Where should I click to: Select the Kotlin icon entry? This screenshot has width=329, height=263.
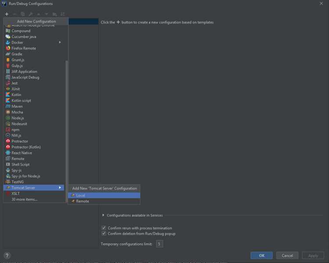click(x=8, y=95)
